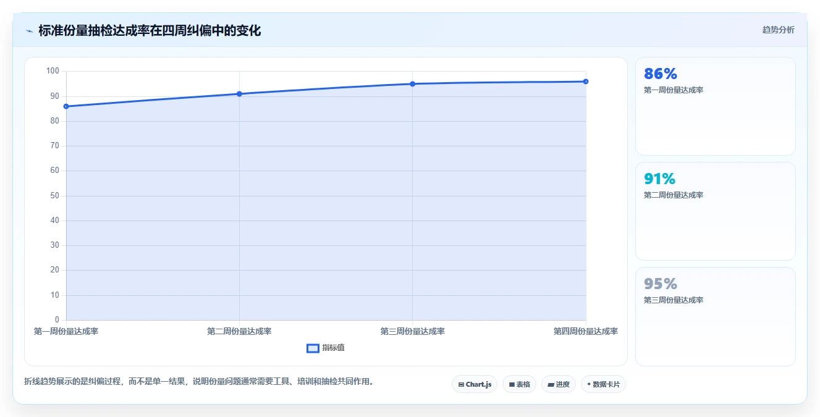Click the 第四周 data point on the line
Image resolution: width=820 pixels, height=417 pixels.
586,82
